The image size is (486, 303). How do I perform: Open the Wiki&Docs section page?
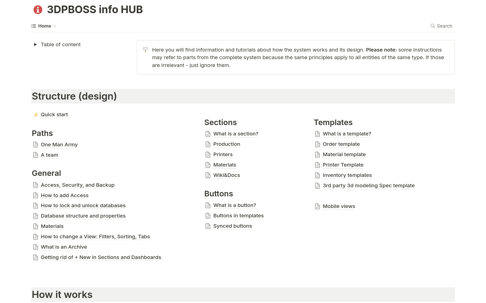227,175
